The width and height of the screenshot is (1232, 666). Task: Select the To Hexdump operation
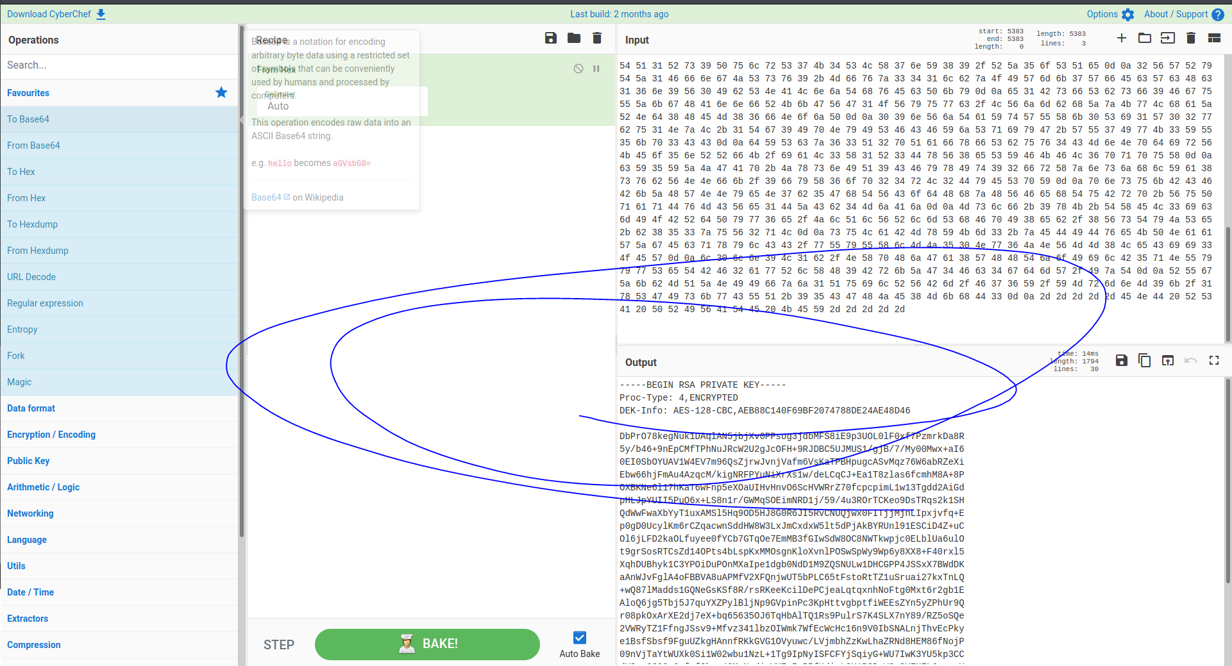tap(119, 224)
